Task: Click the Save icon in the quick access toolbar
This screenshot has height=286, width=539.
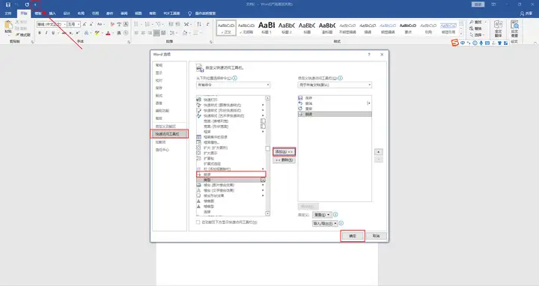Action: point(8,4)
